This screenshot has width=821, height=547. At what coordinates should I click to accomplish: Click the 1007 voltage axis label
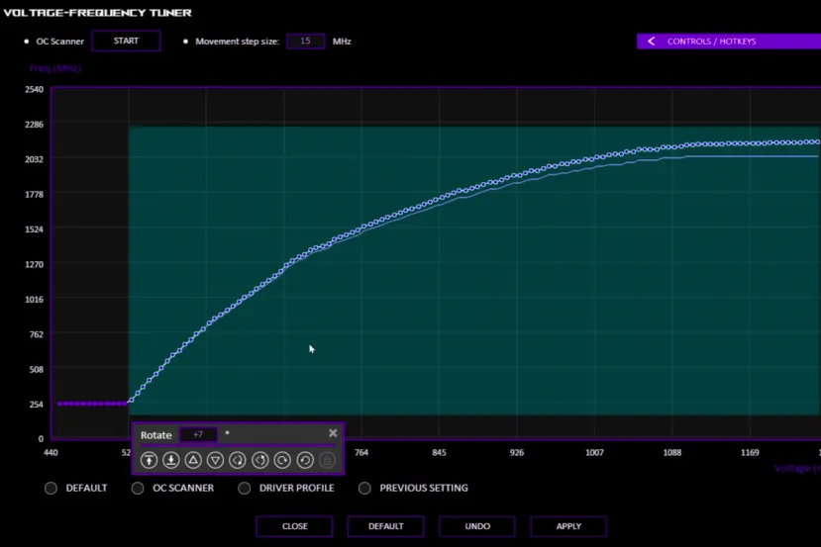pos(594,452)
